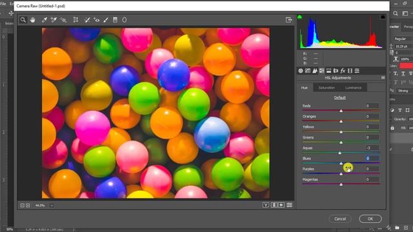Image resolution: width=413 pixels, height=232 pixels.
Task: Open the Calibration panel icon
Action: (350, 71)
